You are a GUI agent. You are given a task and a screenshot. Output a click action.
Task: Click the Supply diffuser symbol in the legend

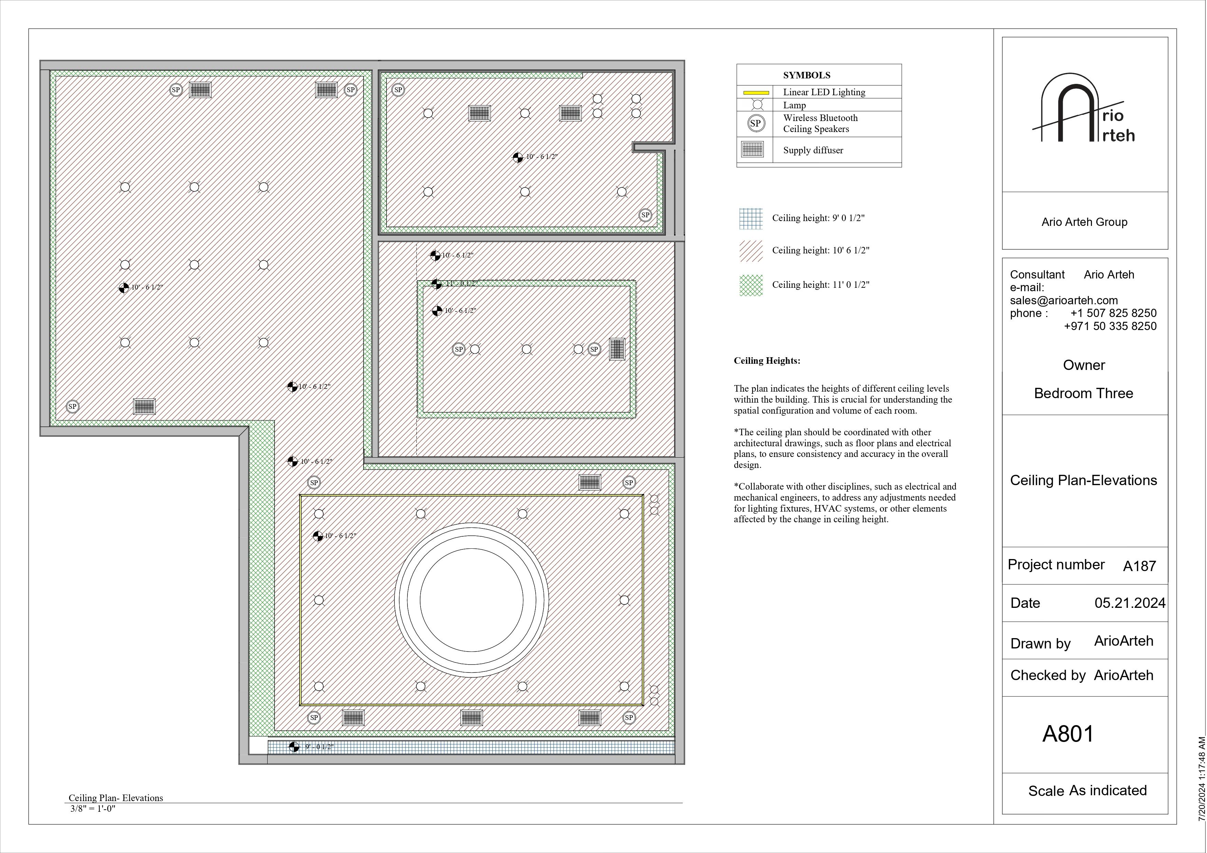coord(752,149)
